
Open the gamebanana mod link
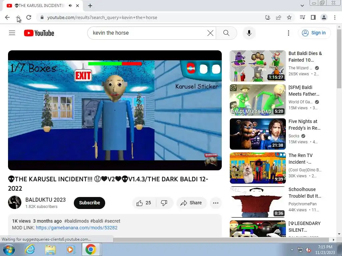[x=76, y=228]
